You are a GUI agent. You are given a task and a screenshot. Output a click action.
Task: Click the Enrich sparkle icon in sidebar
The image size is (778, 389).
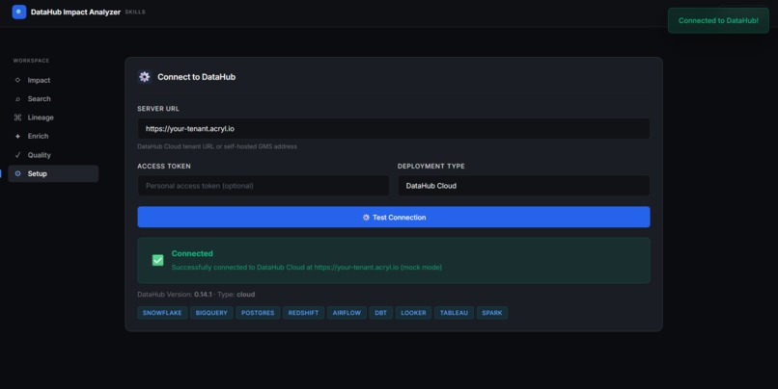pos(18,136)
